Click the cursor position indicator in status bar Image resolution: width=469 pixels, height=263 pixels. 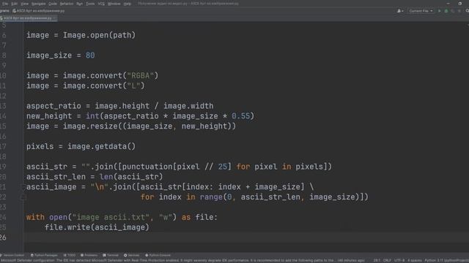click(x=377, y=261)
